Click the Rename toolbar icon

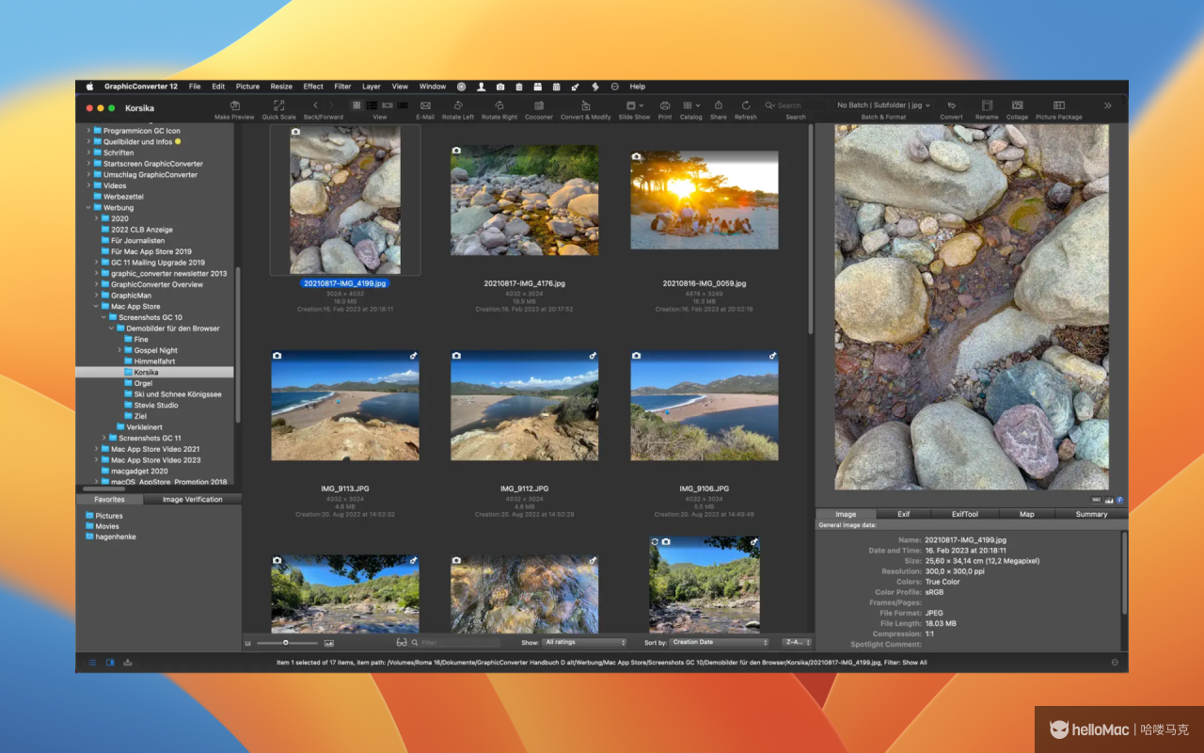(x=987, y=105)
